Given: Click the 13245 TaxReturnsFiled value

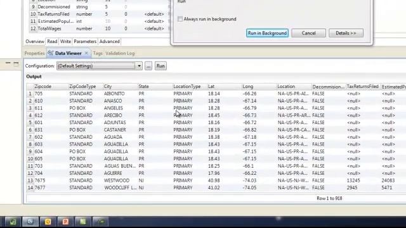Looking at the screenshot, I should point(353,180).
